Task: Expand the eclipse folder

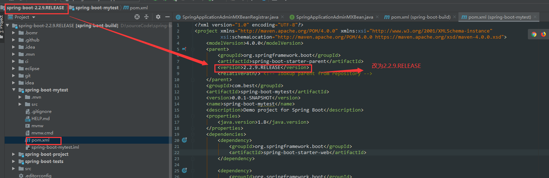Action: click(14, 69)
